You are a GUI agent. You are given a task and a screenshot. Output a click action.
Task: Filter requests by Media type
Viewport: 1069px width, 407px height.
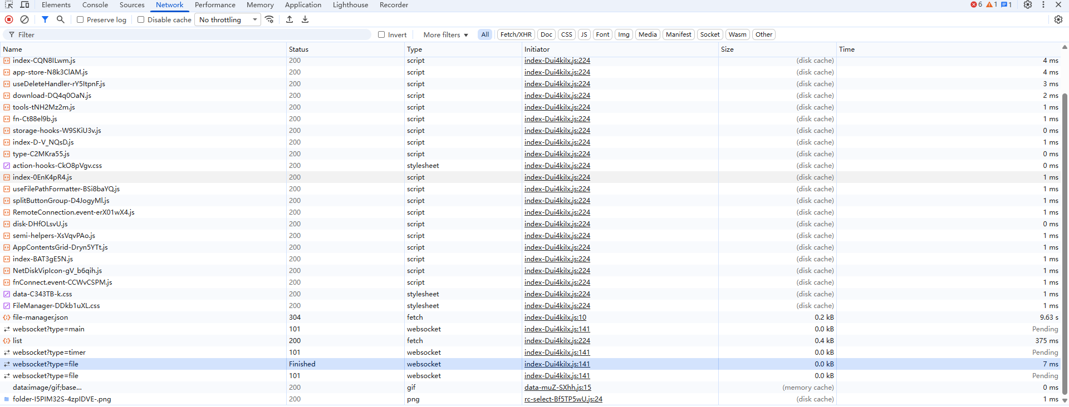[x=648, y=34]
